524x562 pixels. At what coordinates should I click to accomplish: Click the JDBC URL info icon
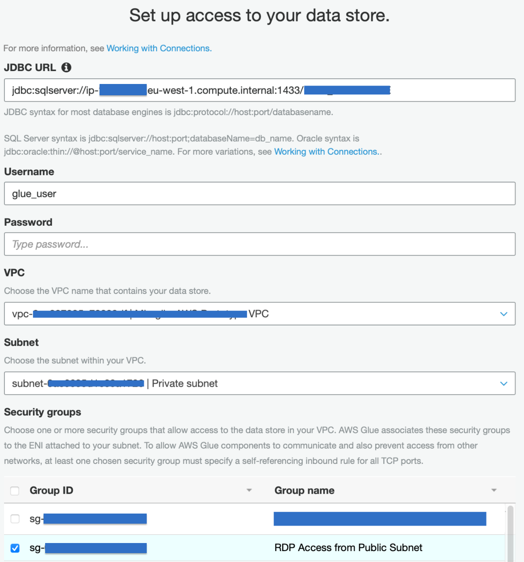(67, 67)
